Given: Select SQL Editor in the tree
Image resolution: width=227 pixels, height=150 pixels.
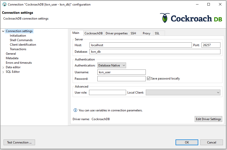Looking at the screenshot, I should coord(13,72).
